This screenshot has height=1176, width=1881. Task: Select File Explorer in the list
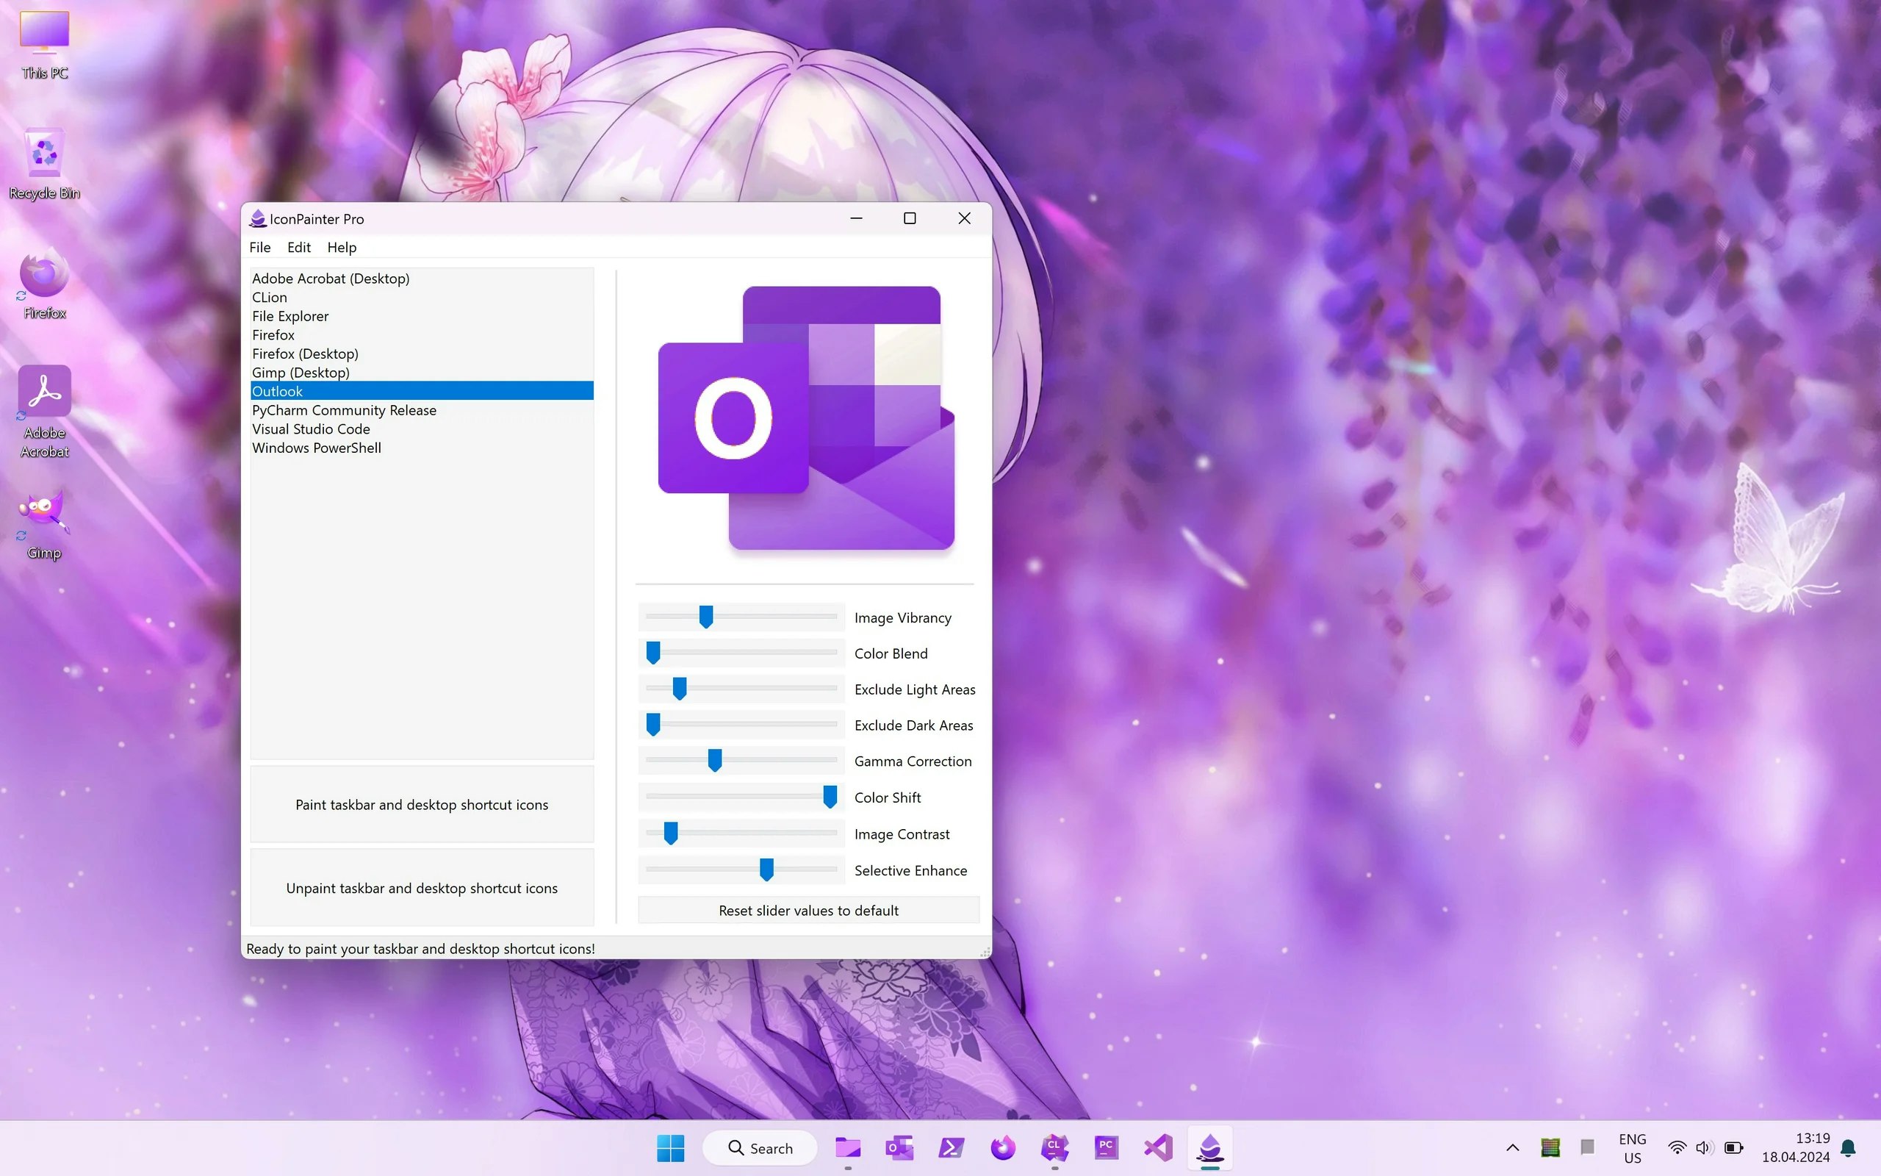click(x=422, y=316)
